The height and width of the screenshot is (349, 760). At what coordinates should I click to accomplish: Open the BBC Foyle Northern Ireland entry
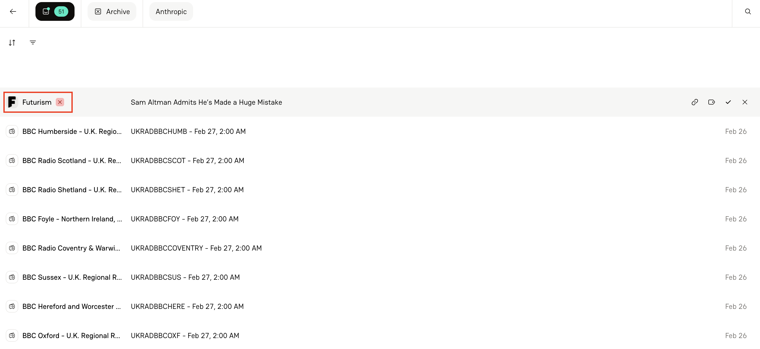click(72, 219)
